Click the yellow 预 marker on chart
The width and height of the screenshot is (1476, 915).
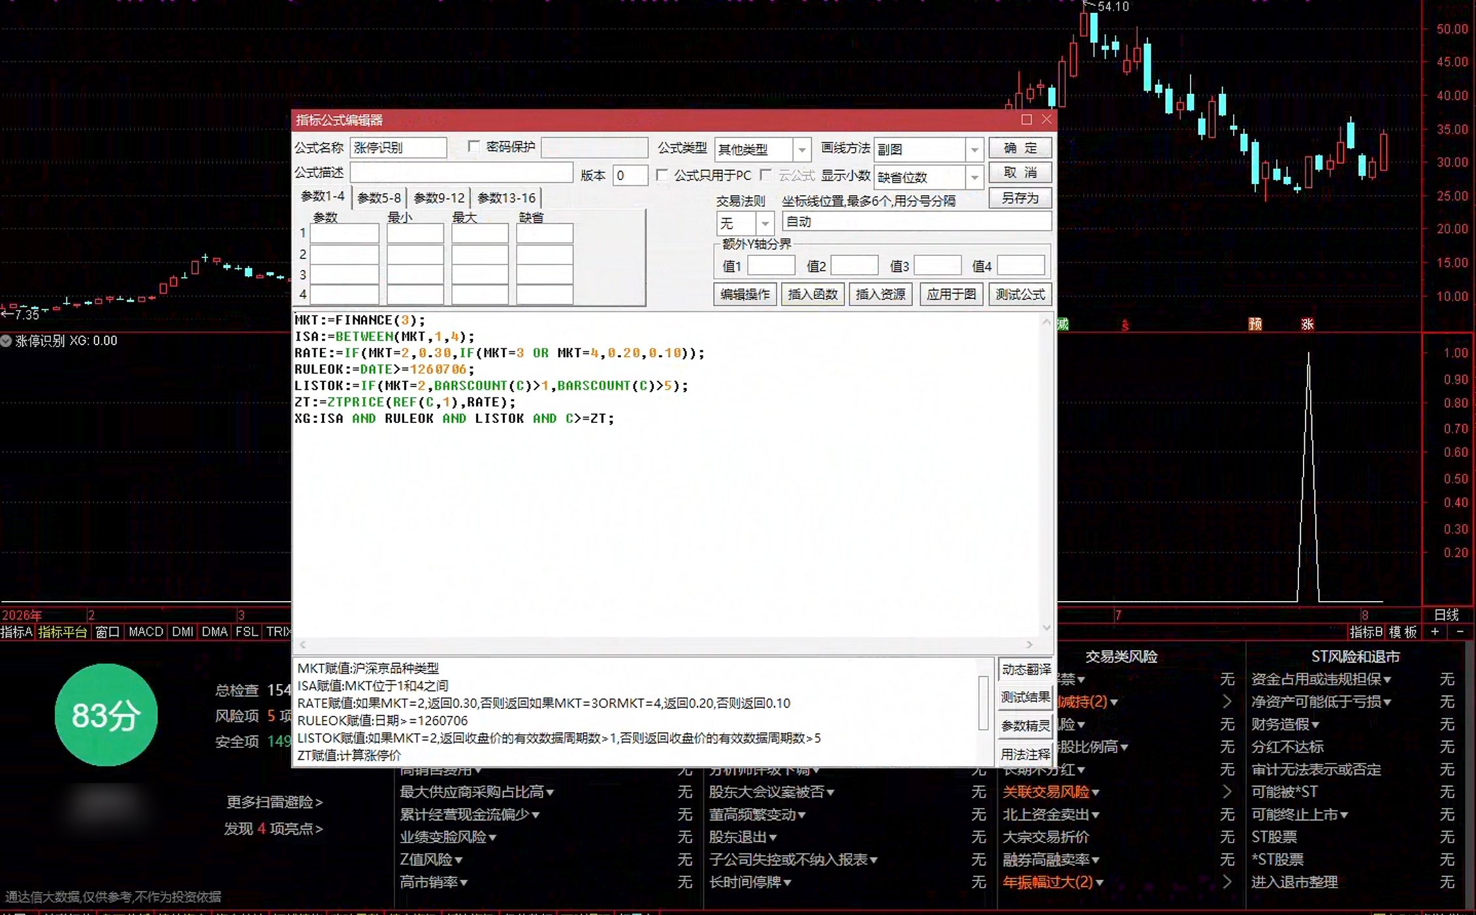1255,324
